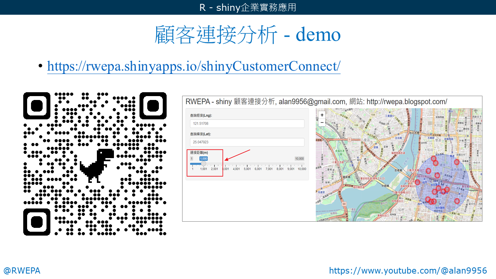Click the 連接距離(m) slider handle
The width and height of the screenshot is (496, 279).
tap(203, 164)
